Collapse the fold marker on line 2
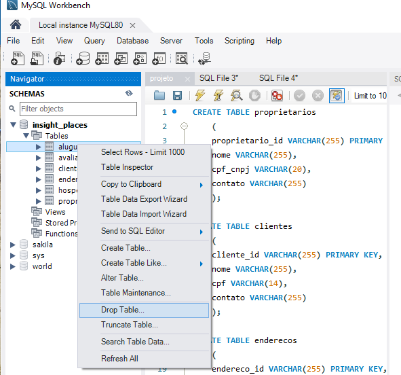 [184, 126]
